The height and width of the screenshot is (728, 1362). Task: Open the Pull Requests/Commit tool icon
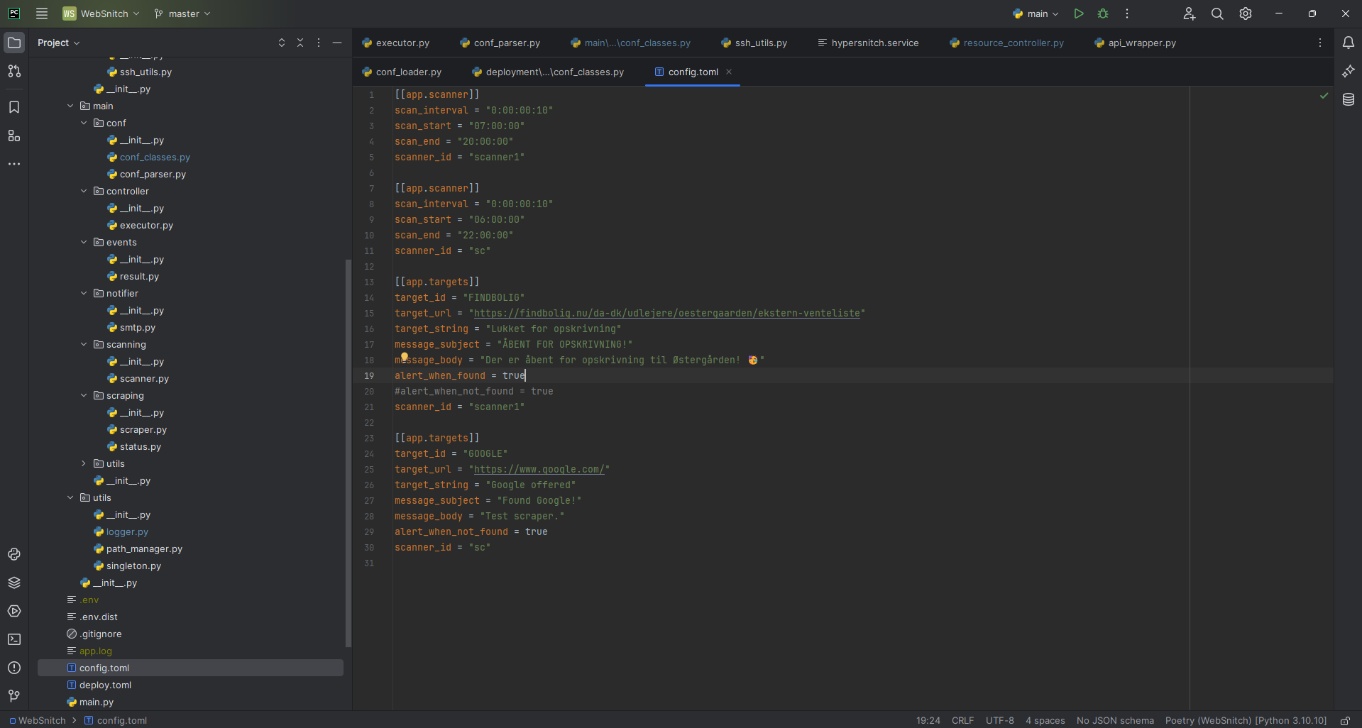coord(14,71)
